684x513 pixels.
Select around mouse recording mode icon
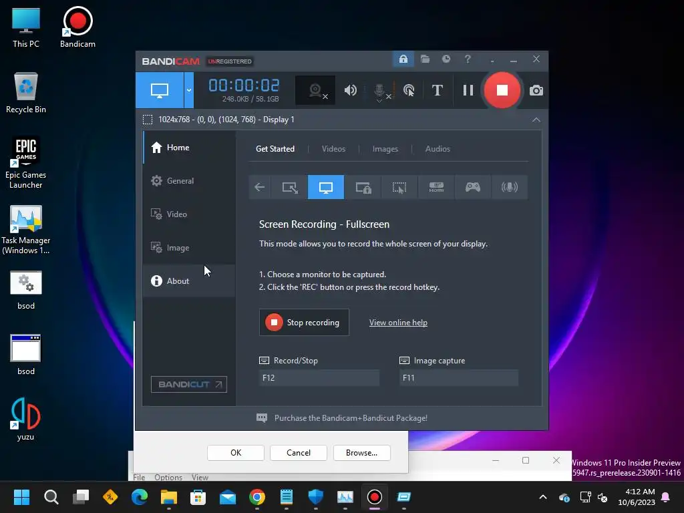[399, 187]
